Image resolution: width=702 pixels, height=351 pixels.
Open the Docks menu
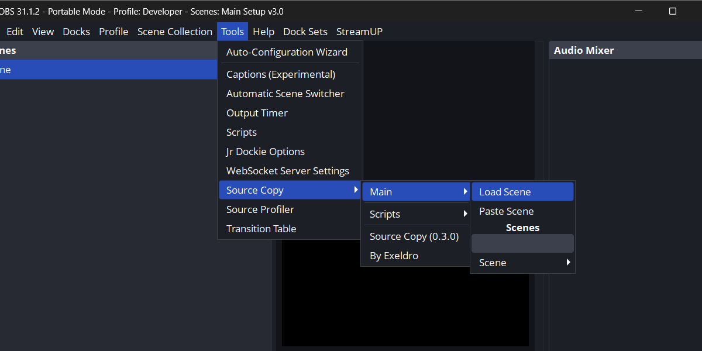pos(76,32)
